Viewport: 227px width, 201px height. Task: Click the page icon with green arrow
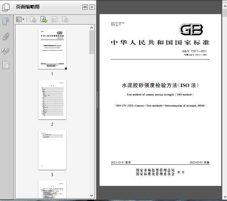click(44, 19)
